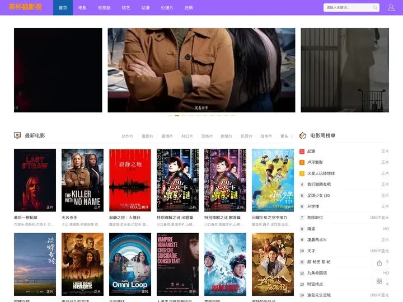The image size is (403, 302).
Task: Open rank 12 movie 九条命国语
Action: click(x=317, y=273)
